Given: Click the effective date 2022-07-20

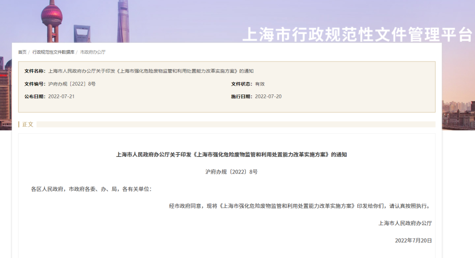Looking at the screenshot, I should tap(268, 96).
